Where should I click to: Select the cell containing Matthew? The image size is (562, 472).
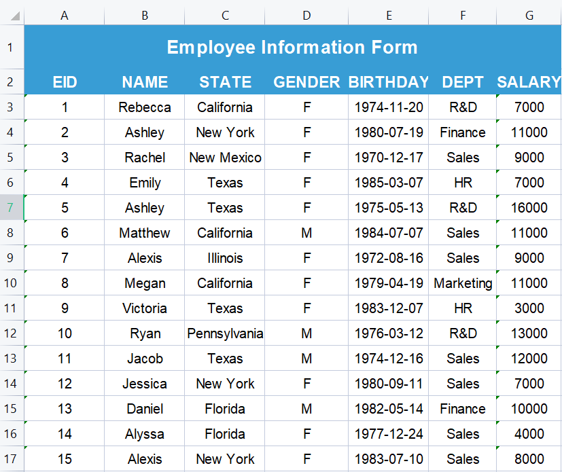pos(145,233)
